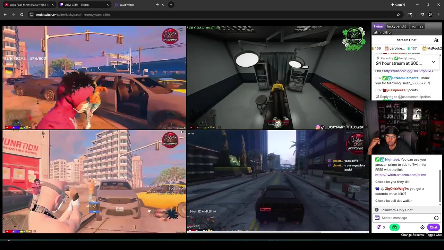Open chat settings gear icon

click(422, 227)
